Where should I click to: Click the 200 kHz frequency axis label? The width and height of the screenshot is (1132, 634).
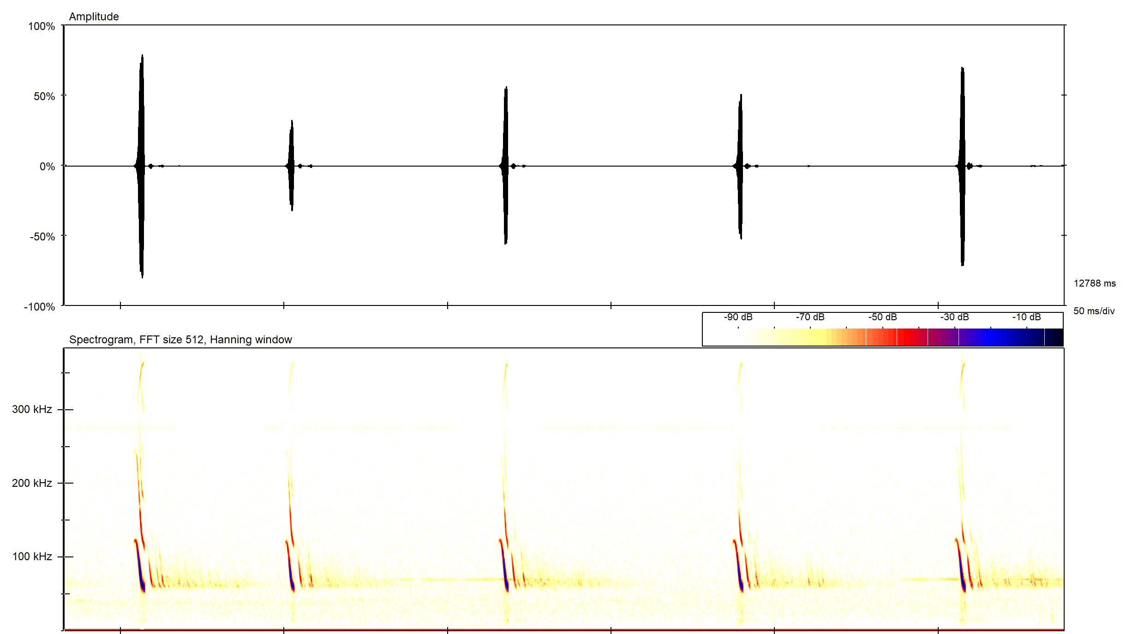(32, 483)
